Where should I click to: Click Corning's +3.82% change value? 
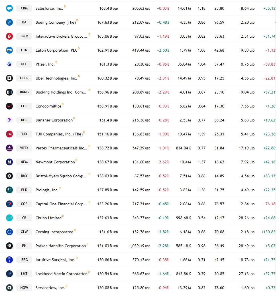(x=163, y=232)
